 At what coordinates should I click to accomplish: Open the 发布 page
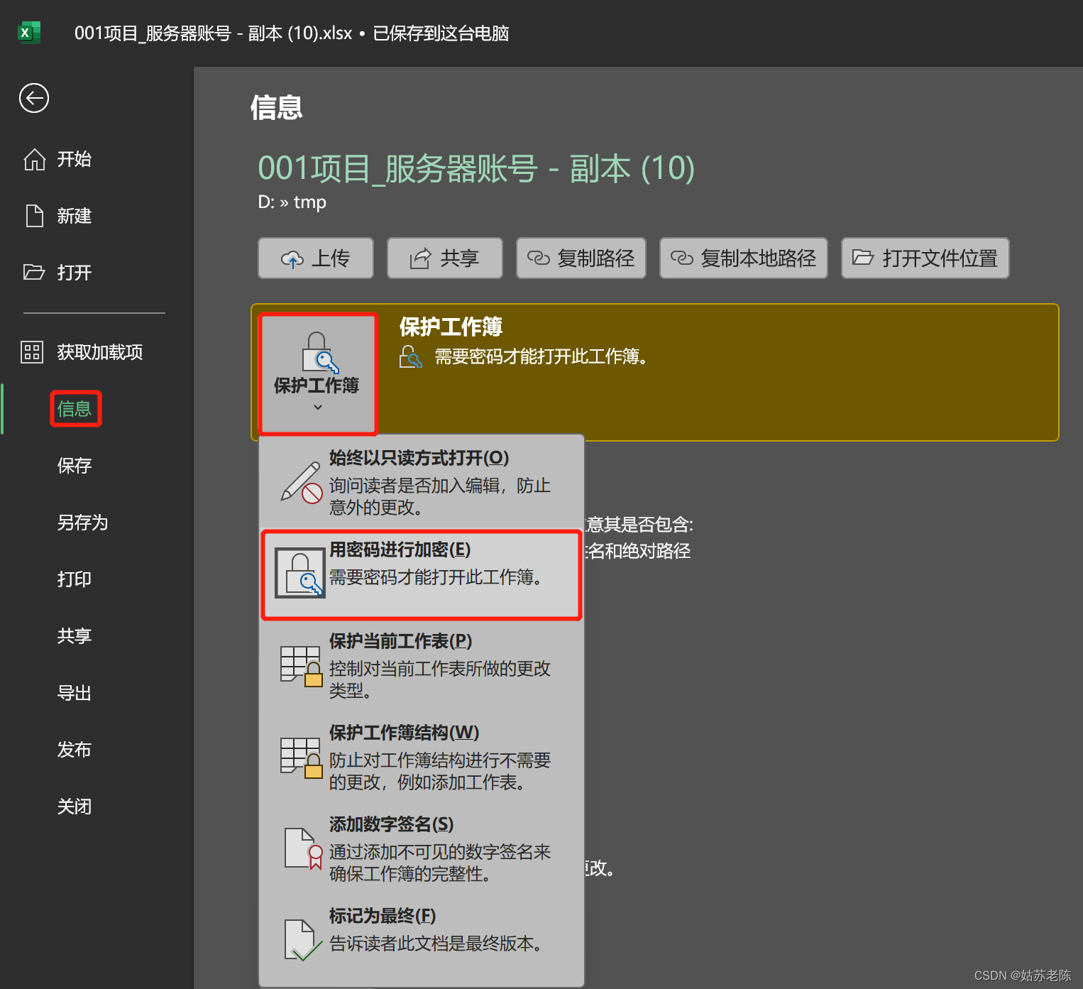[x=74, y=750]
